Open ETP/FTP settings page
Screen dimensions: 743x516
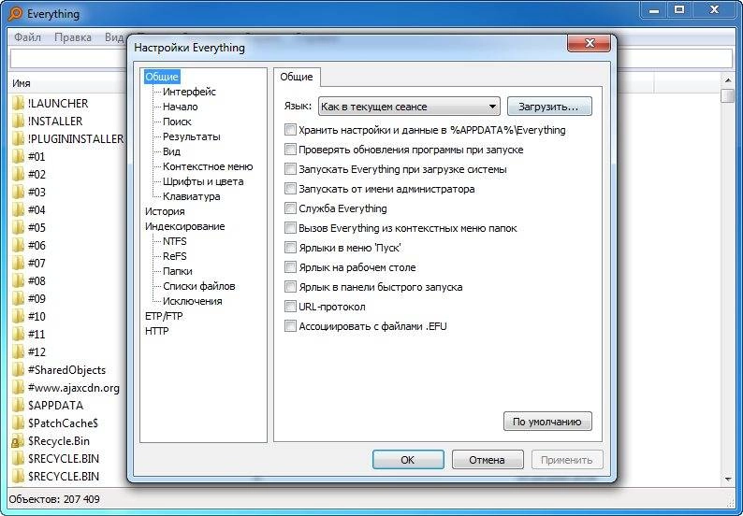[164, 316]
